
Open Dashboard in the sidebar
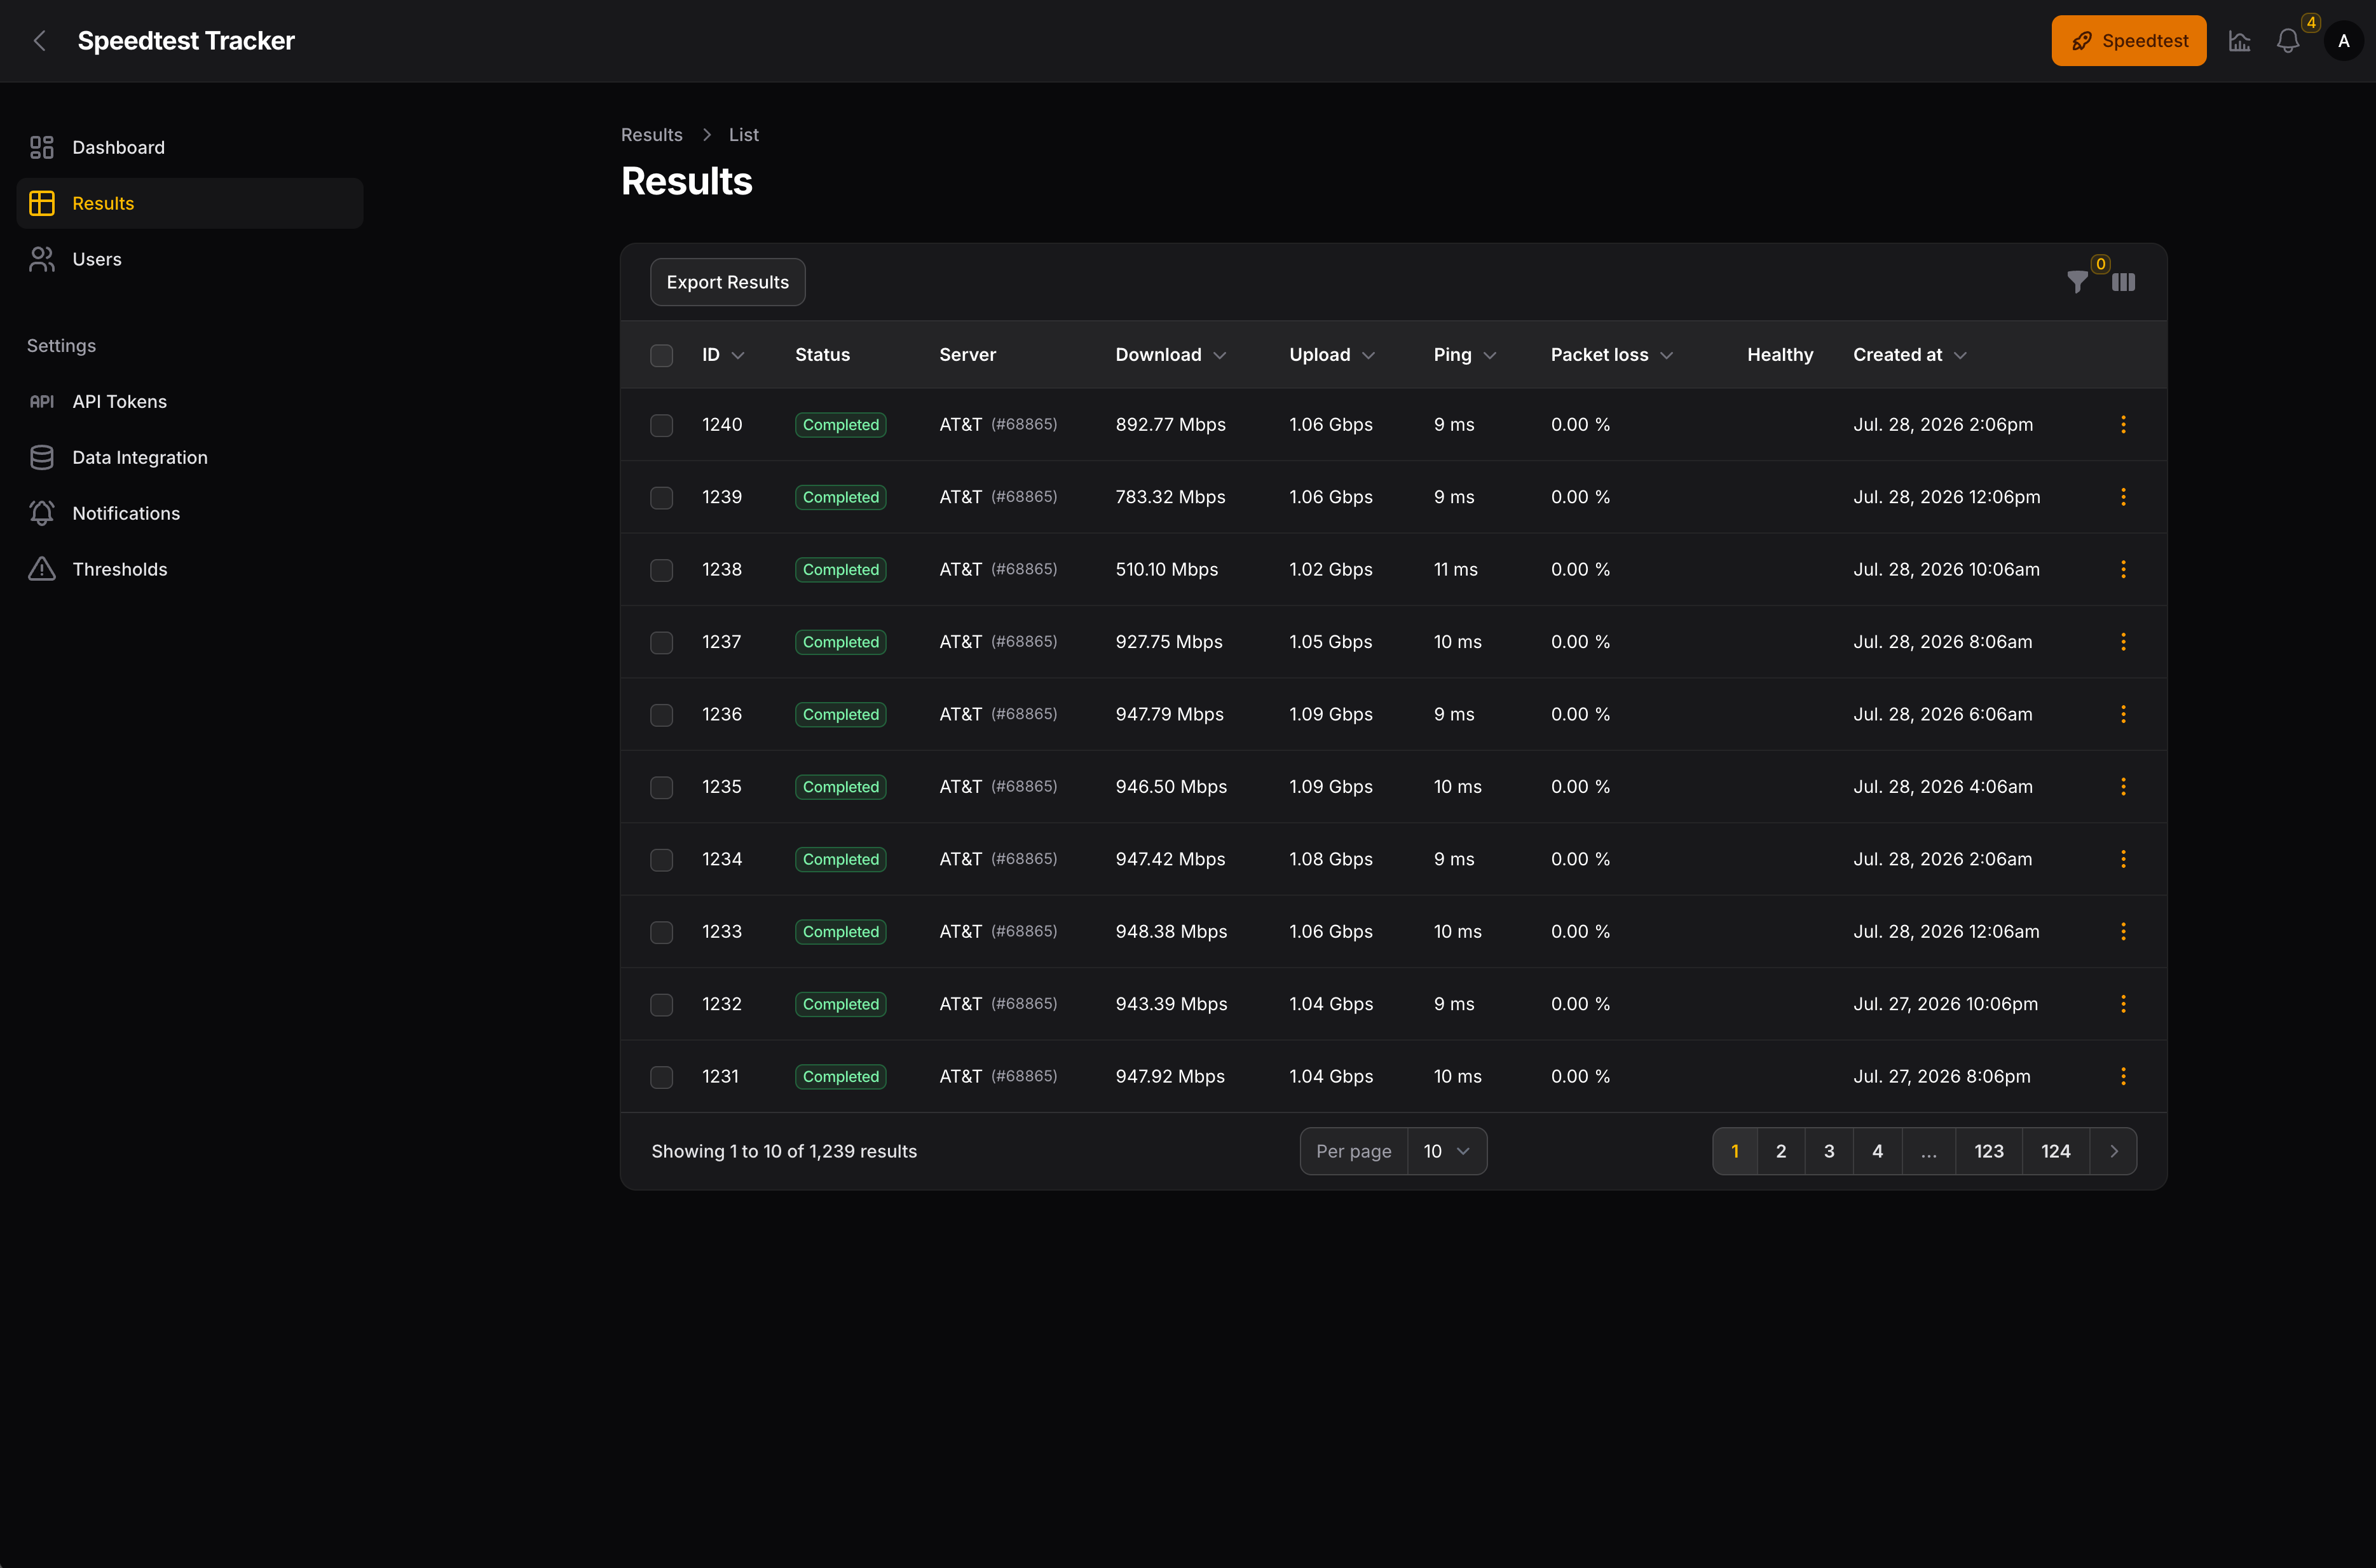(190, 147)
